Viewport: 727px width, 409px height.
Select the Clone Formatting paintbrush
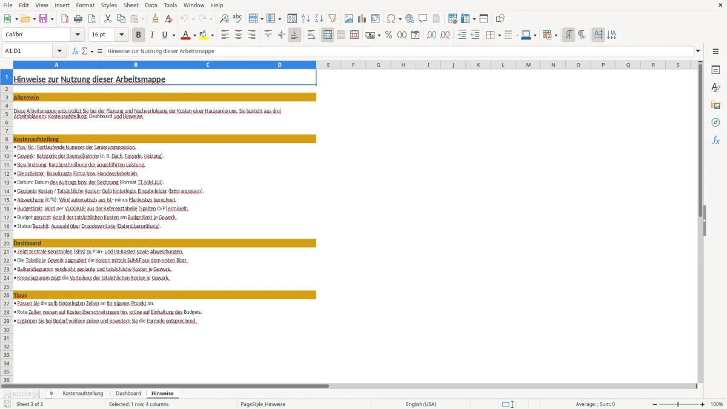[x=156, y=19]
